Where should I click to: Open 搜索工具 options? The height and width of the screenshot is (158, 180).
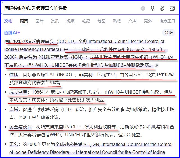[167, 21]
